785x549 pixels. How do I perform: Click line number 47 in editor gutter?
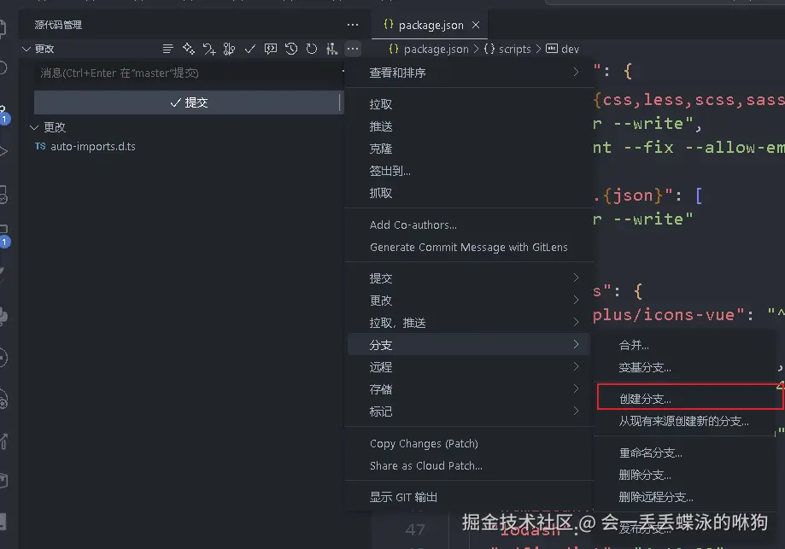tap(415, 529)
